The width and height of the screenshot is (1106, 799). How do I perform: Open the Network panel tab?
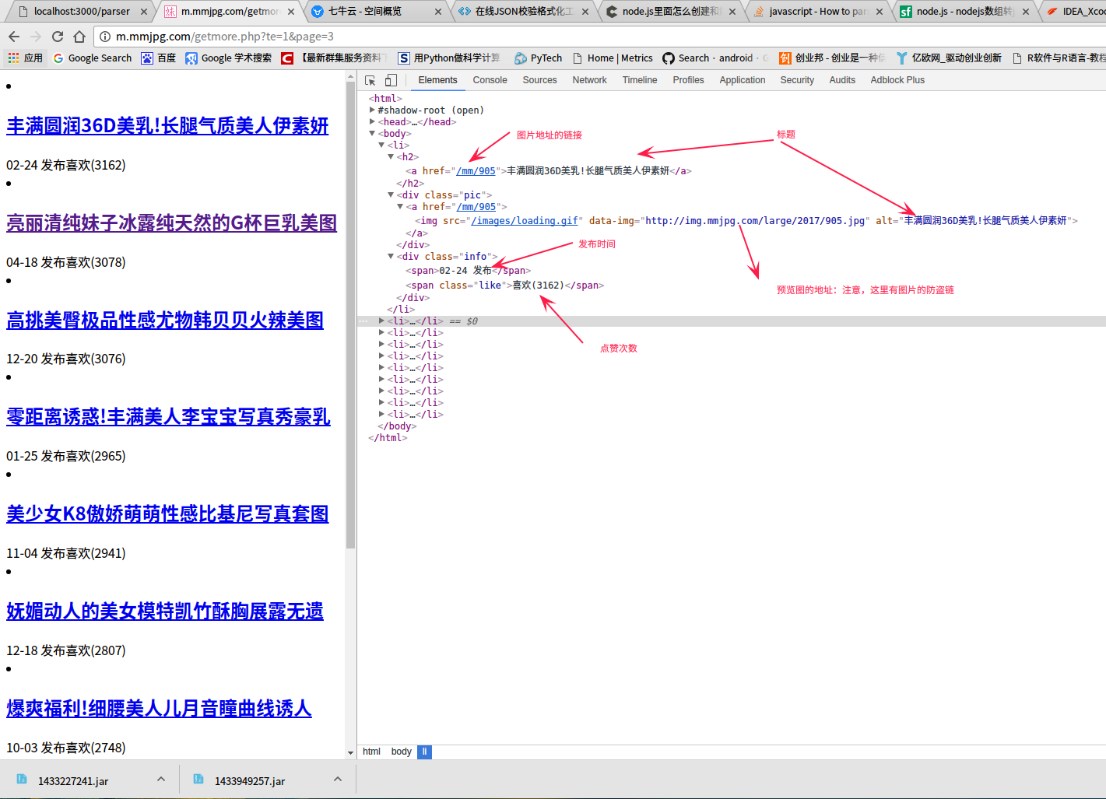[589, 80]
